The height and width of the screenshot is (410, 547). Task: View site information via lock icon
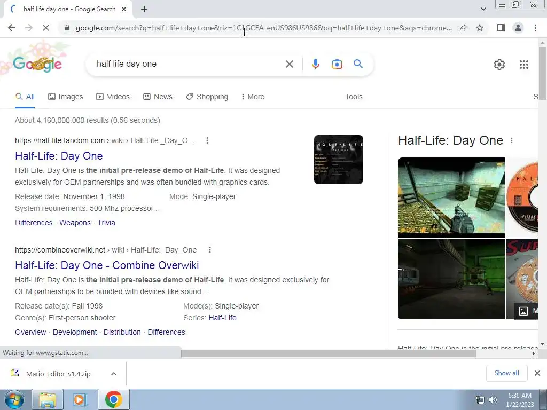tap(67, 28)
